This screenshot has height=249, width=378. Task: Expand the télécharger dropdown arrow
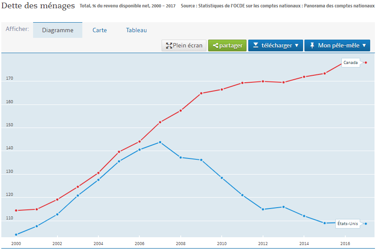(297, 46)
